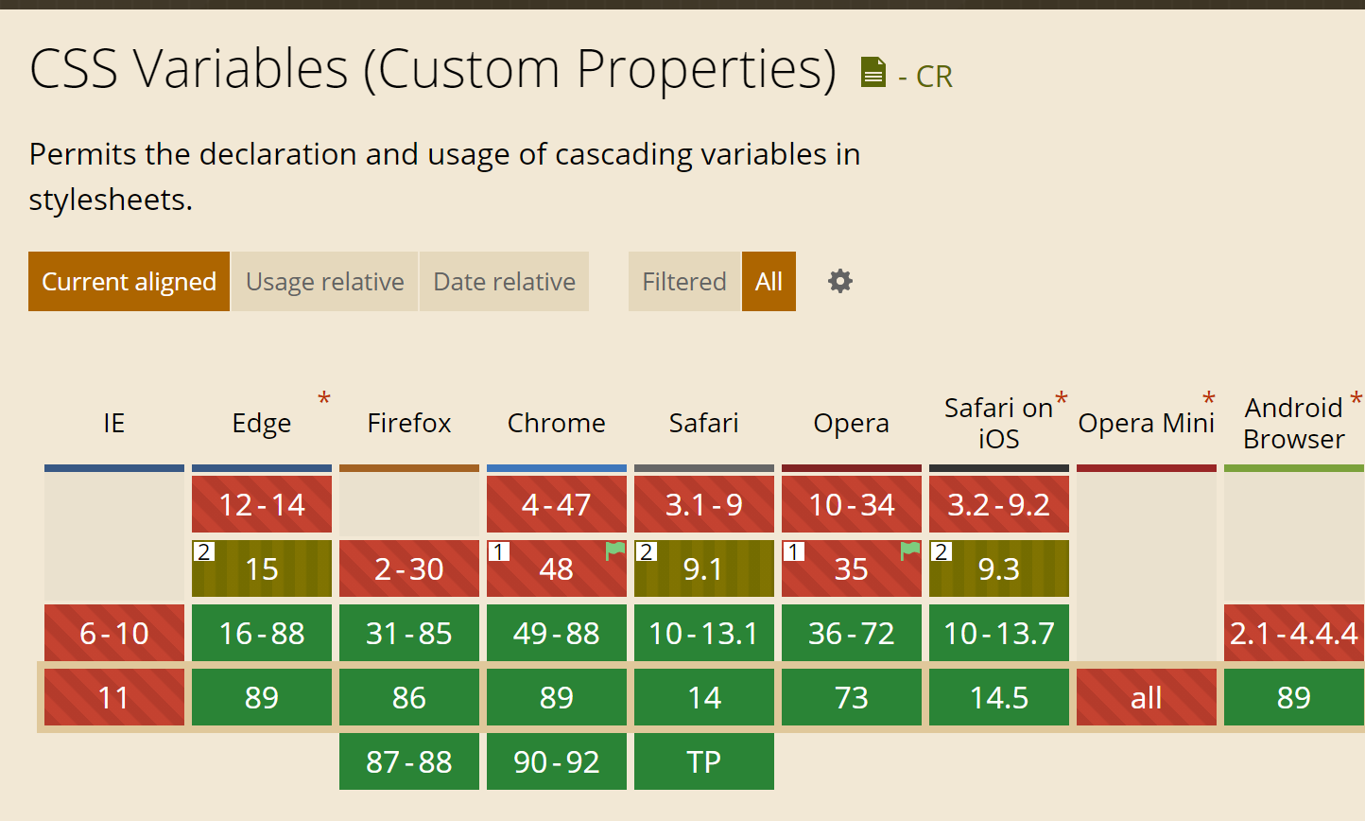The width and height of the screenshot is (1365, 821).
Task: Click the Safari TP cell
Action: 704,761
